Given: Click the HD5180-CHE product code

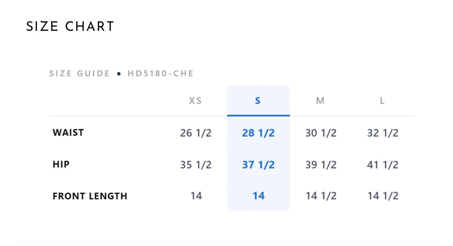Looking at the screenshot, I should (161, 73).
